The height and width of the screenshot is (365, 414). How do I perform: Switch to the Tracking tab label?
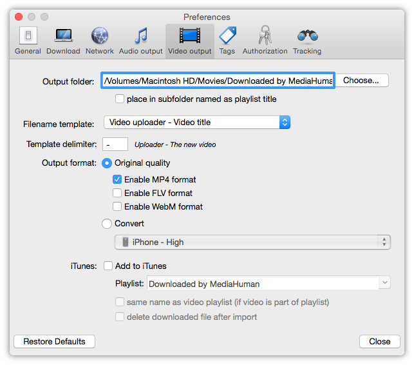pyautogui.click(x=307, y=51)
